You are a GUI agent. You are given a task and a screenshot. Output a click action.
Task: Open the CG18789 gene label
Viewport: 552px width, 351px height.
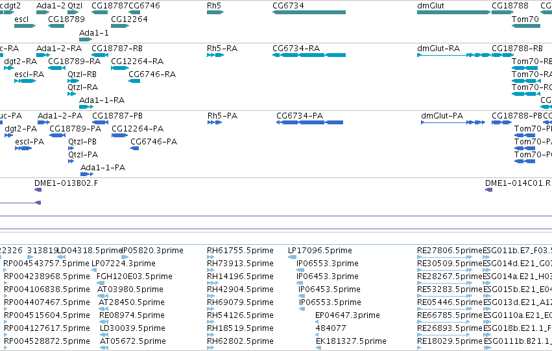click(67, 19)
